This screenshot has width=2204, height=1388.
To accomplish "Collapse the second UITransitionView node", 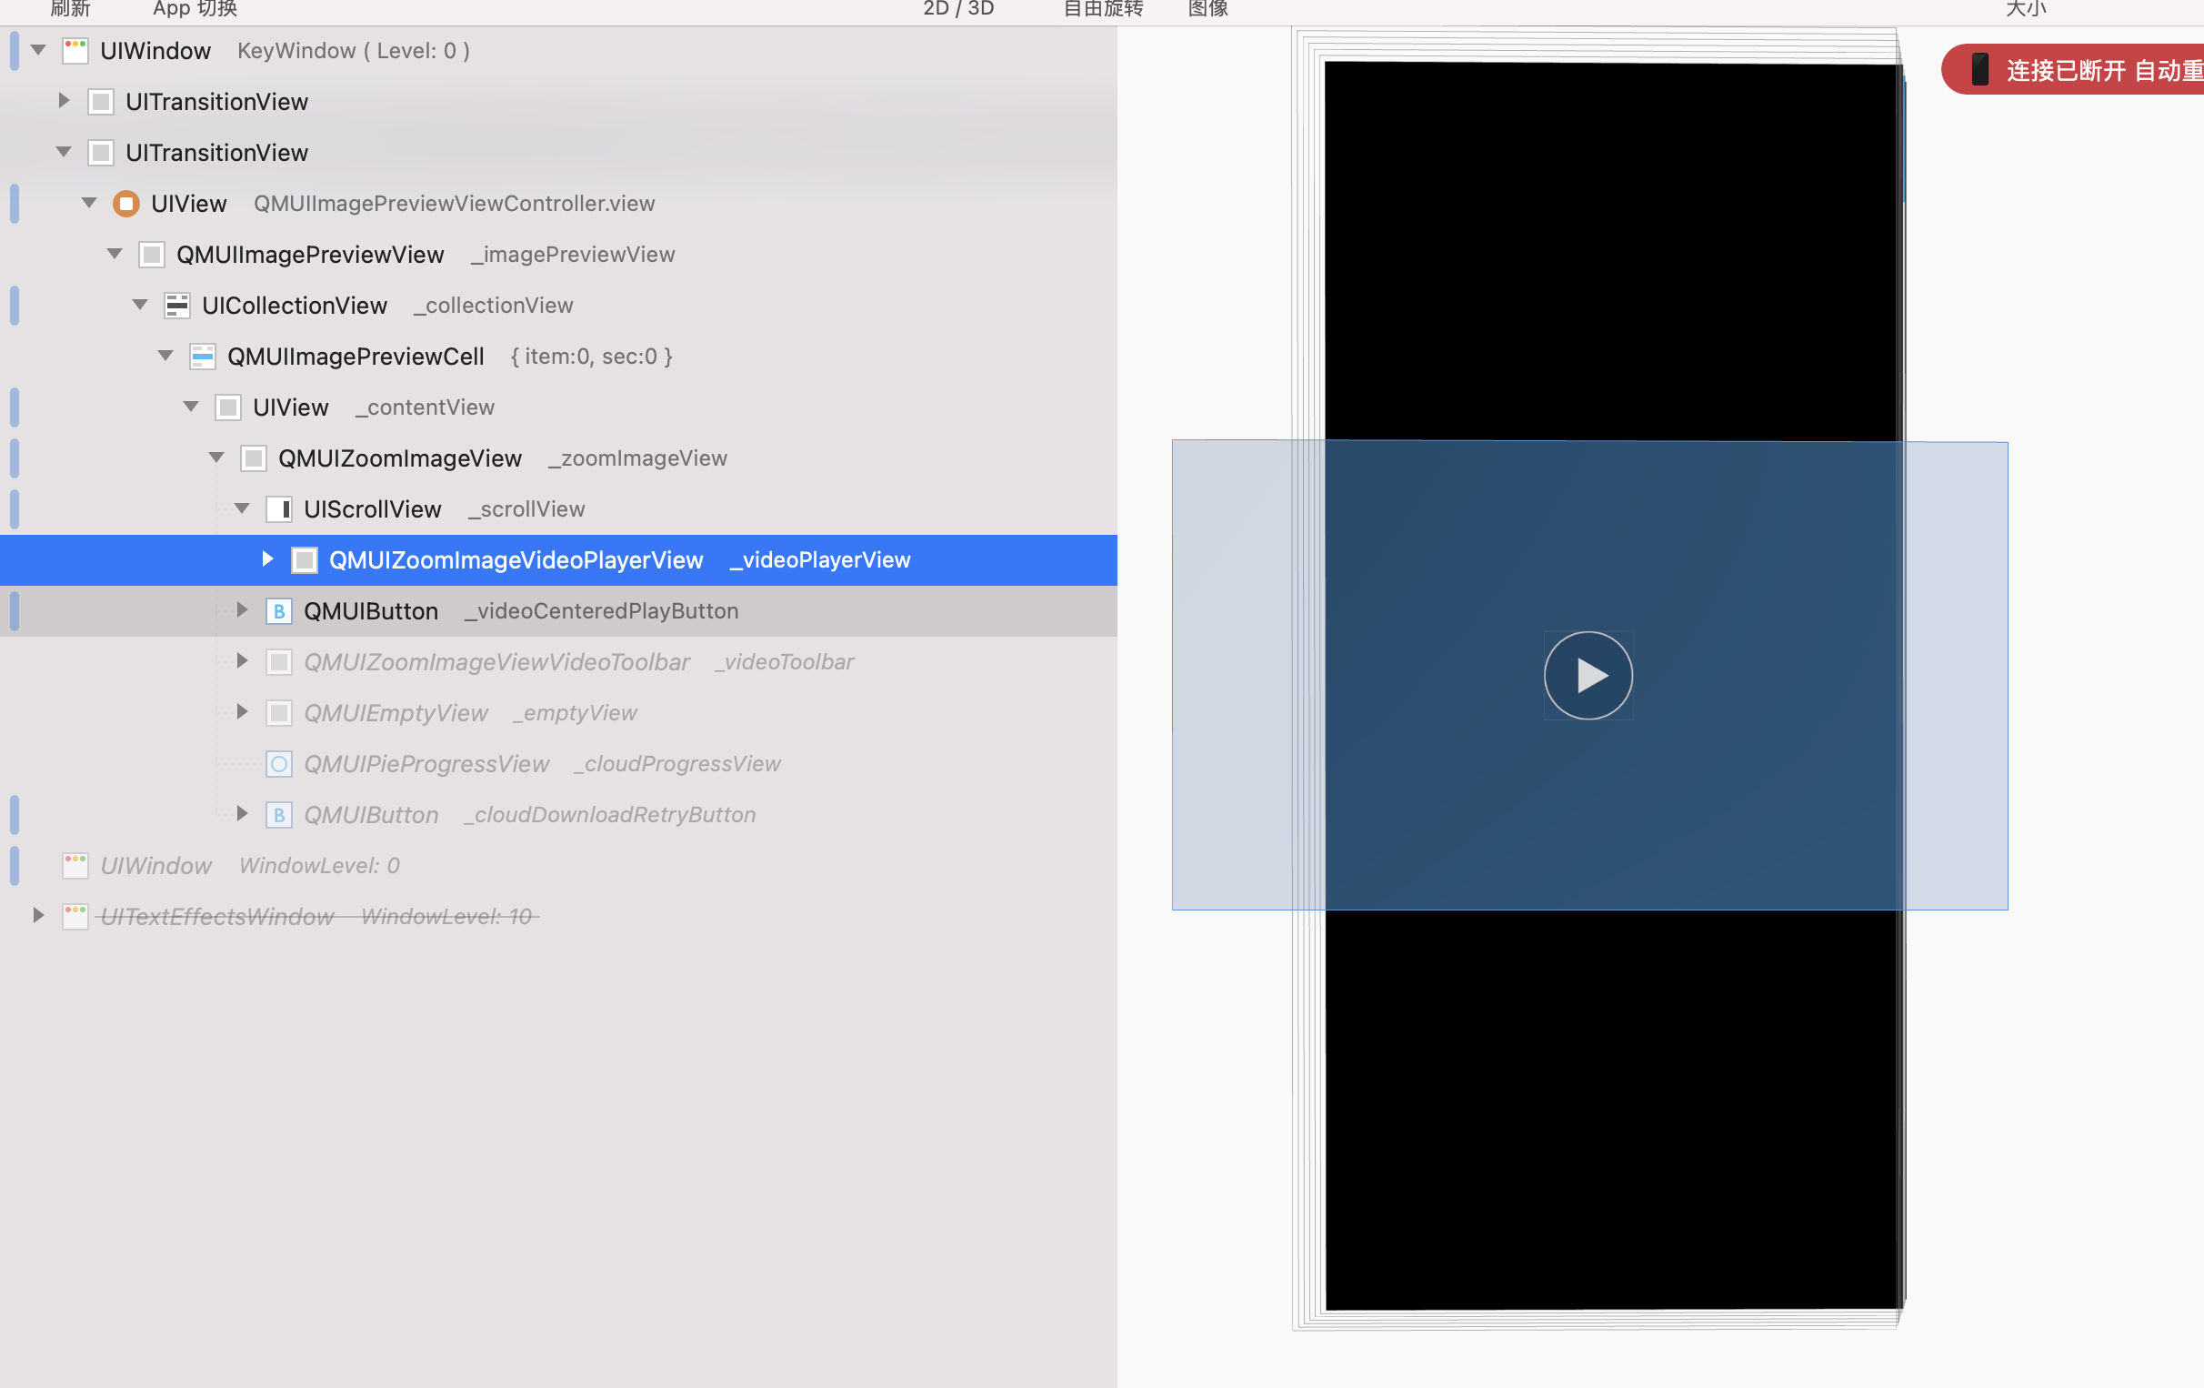I will coord(62,152).
